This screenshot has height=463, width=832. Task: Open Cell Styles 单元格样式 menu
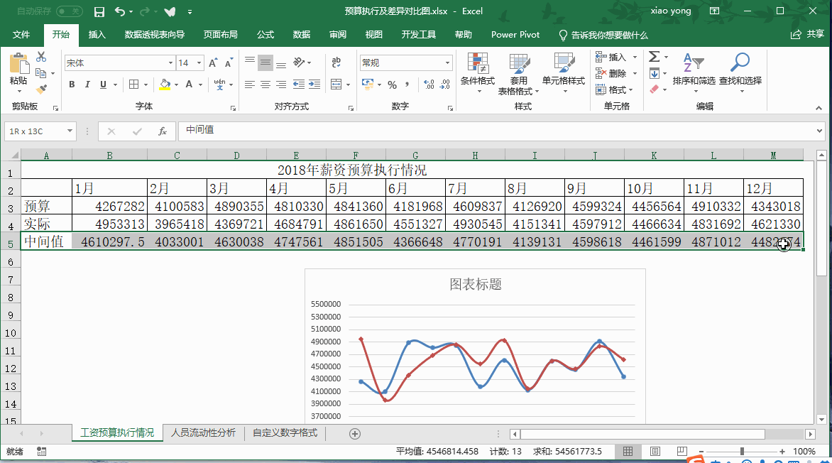pos(564,73)
